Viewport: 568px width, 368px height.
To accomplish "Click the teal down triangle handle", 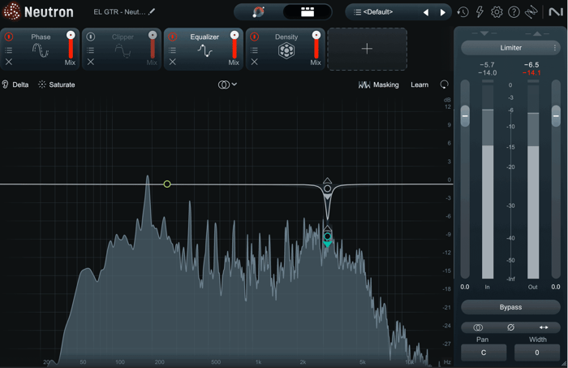I will [327, 245].
